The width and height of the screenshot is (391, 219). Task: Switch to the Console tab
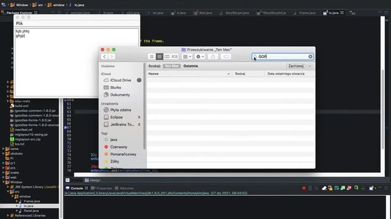76,188
